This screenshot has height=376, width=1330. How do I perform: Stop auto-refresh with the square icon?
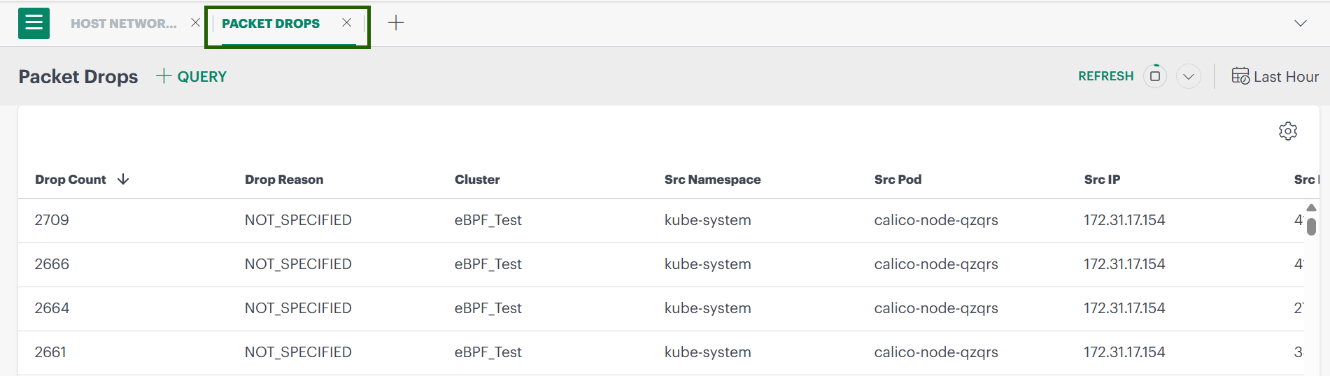[x=1155, y=76]
